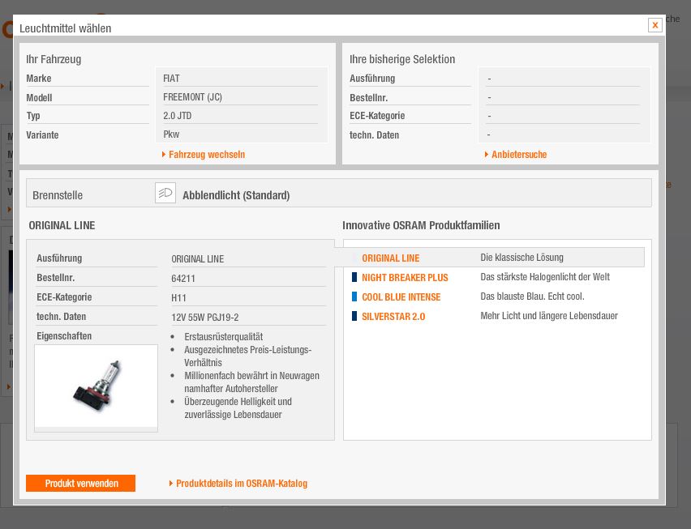This screenshot has width=691, height=529.
Task: Select the ORIGINAL LINE product family
Action: pyautogui.click(x=390, y=258)
